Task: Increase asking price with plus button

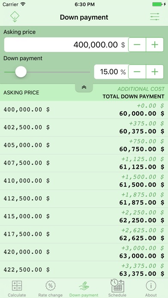Action: coord(155,45)
